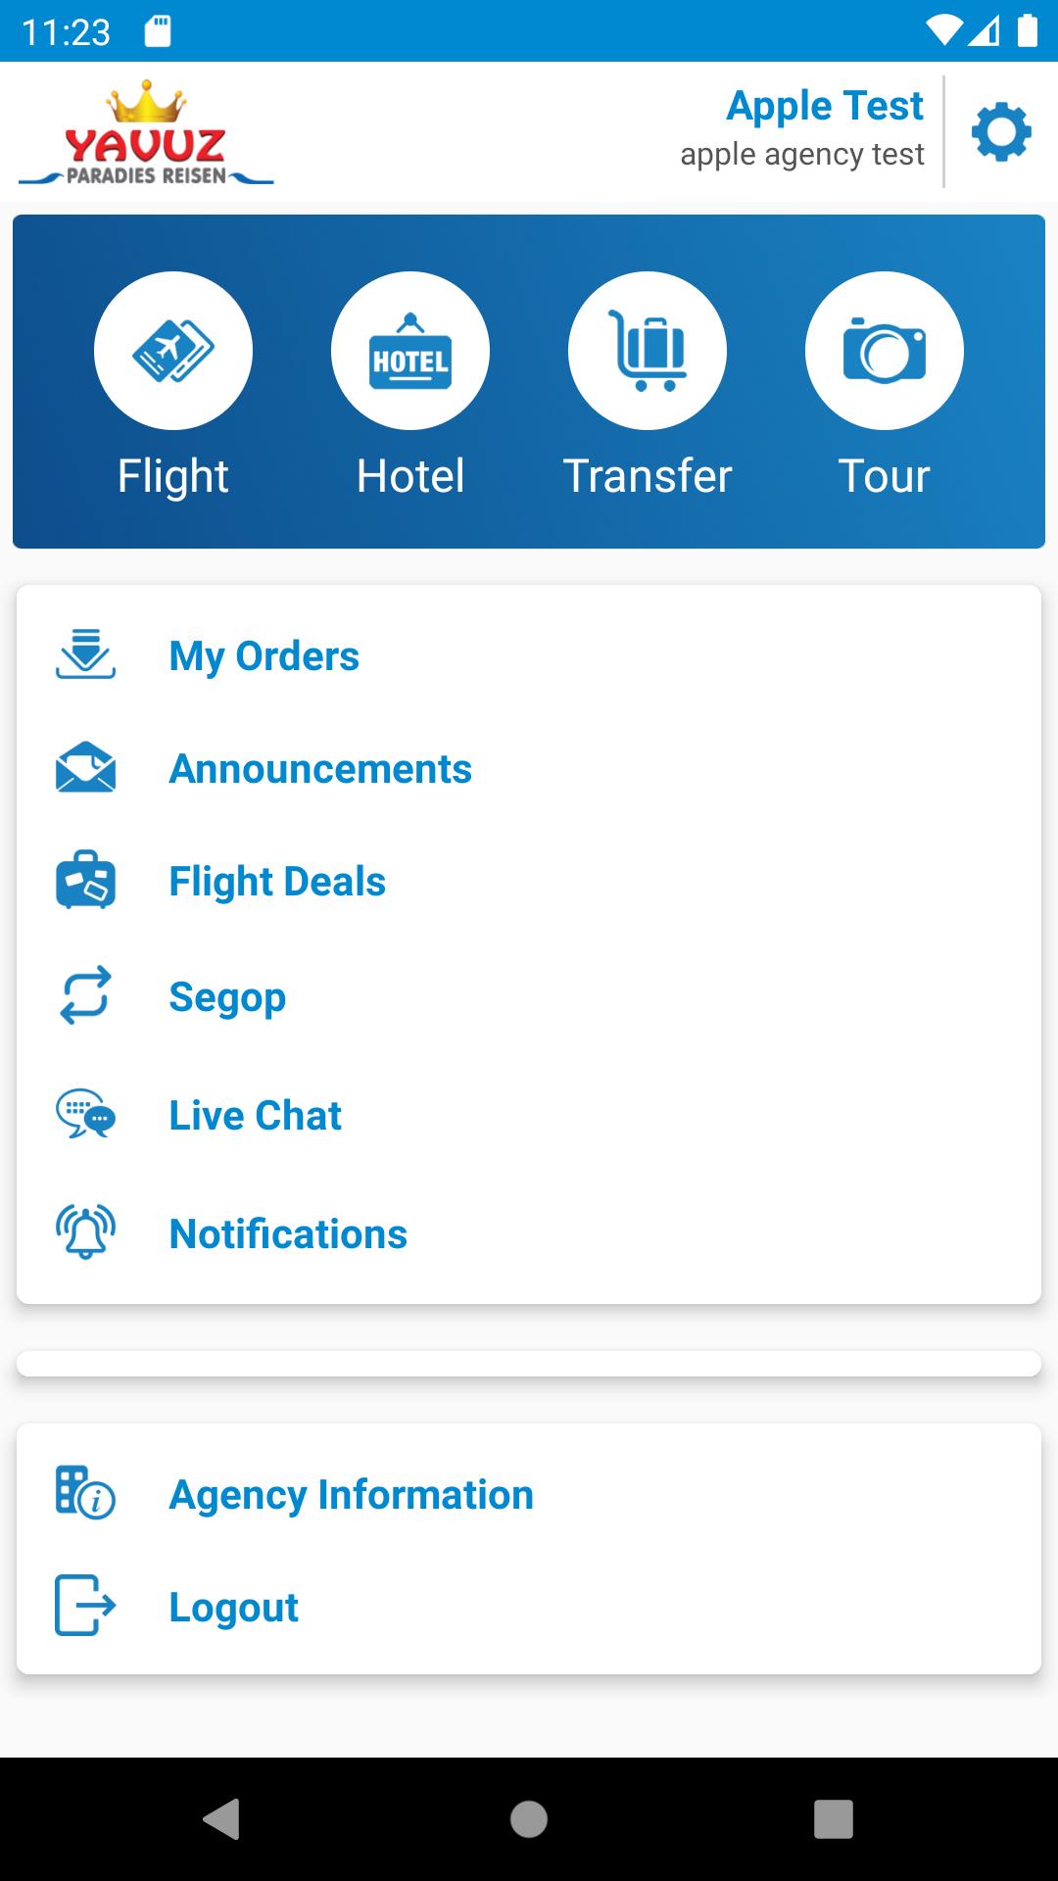The width and height of the screenshot is (1058, 1881).
Task: Tap the Android back navigation button
Action: pyautogui.click(x=222, y=1819)
